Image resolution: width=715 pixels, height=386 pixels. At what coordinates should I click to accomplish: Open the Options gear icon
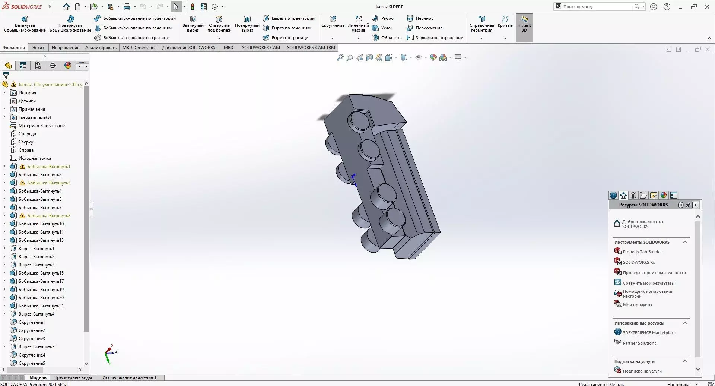click(x=215, y=7)
